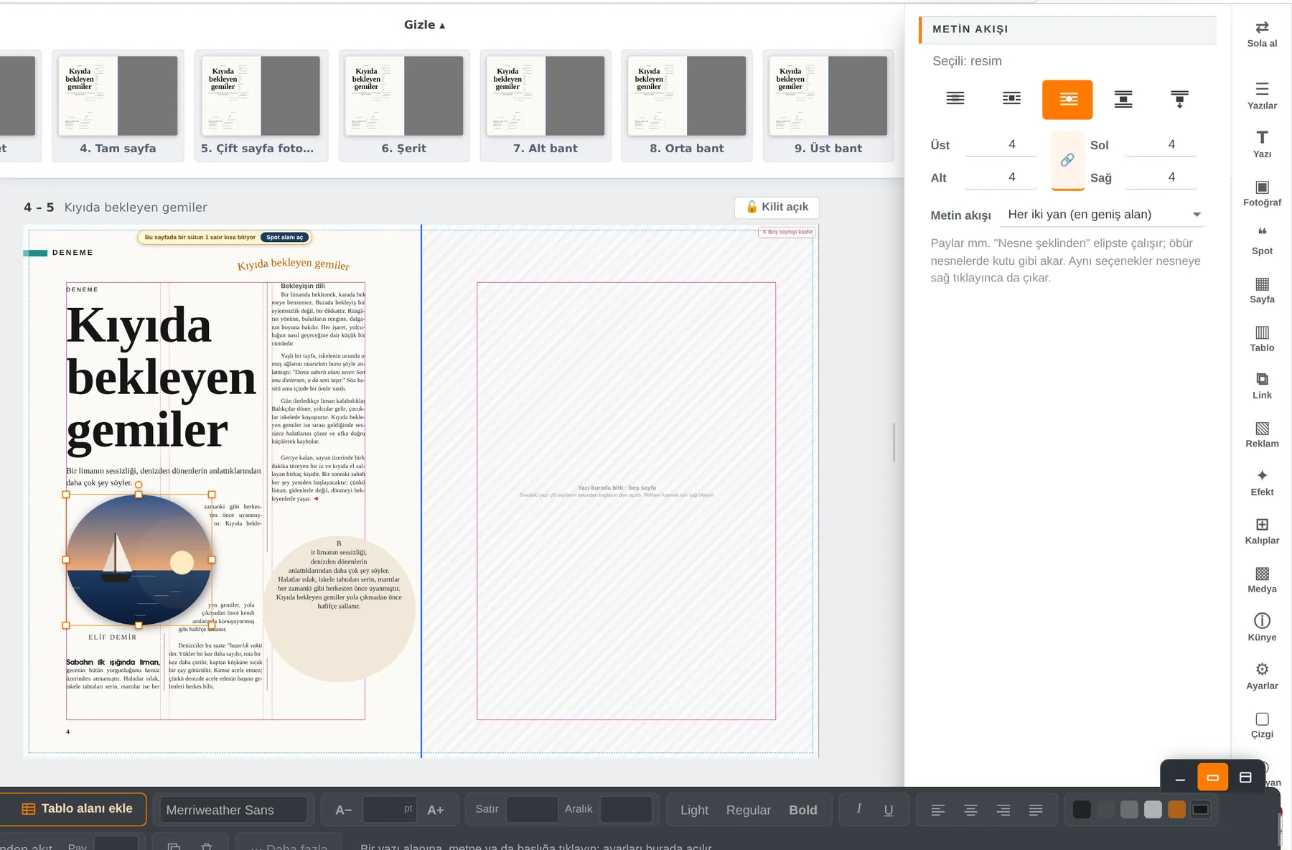
Task: Open the Reklam panel in the sidebar
Action: coord(1262,434)
